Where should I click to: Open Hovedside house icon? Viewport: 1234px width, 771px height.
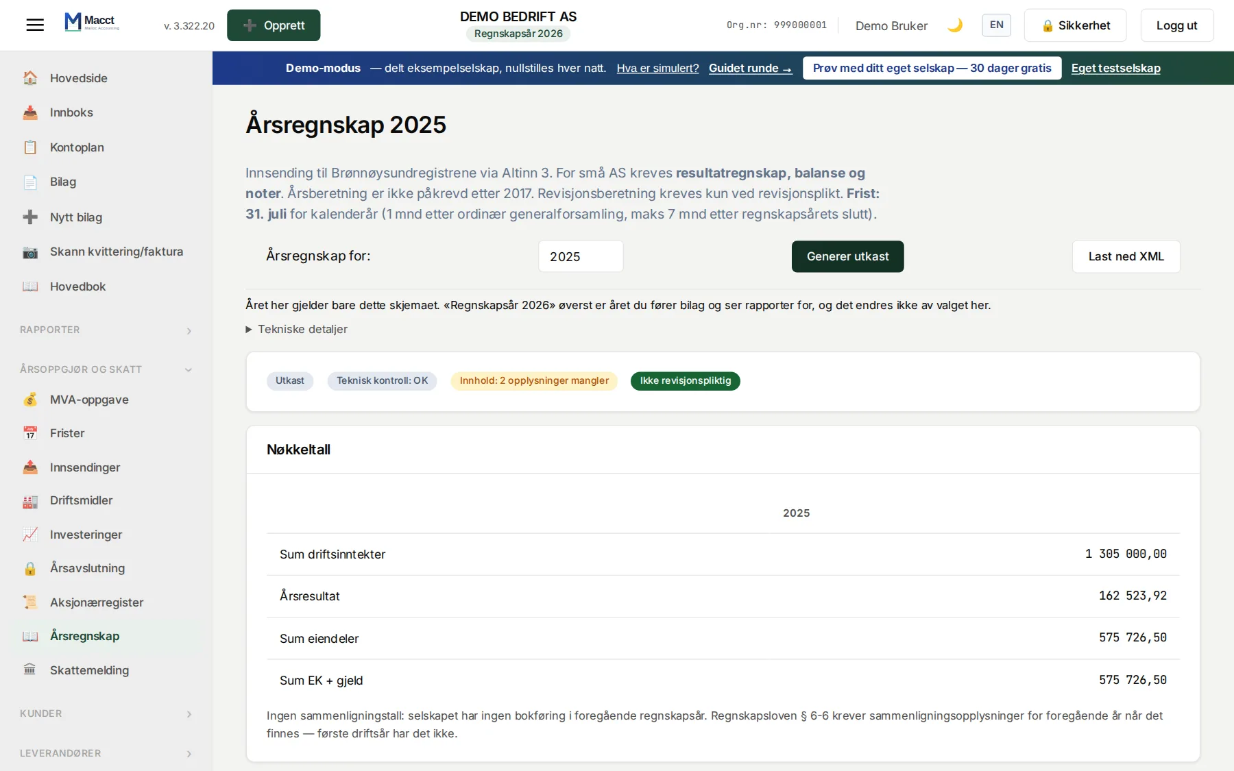(x=30, y=78)
